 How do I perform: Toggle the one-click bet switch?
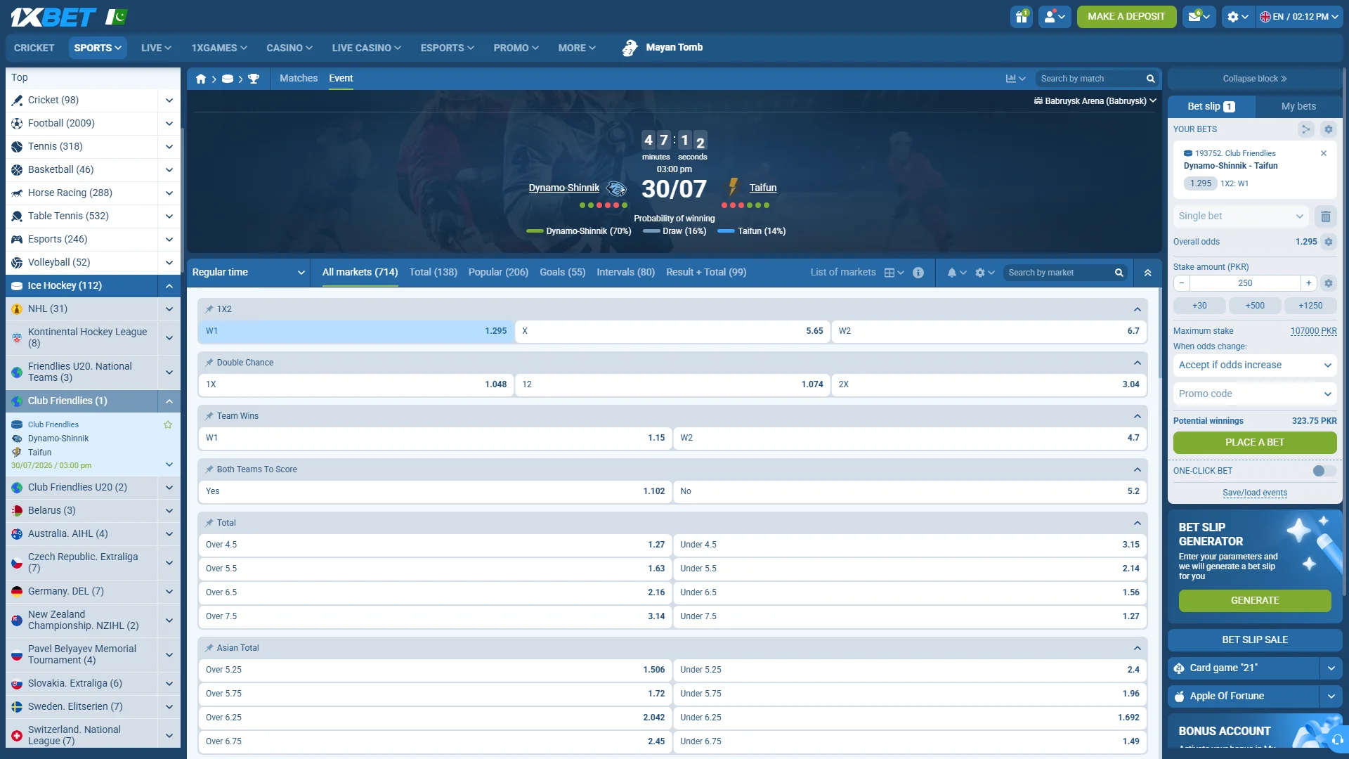point(1324,471)
